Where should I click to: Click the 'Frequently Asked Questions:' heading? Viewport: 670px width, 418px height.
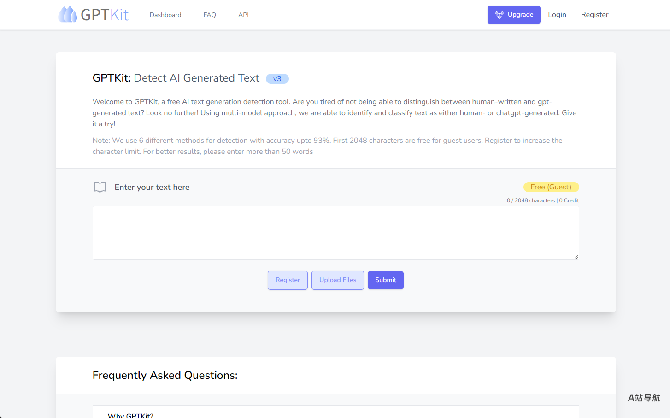[165, 375]
